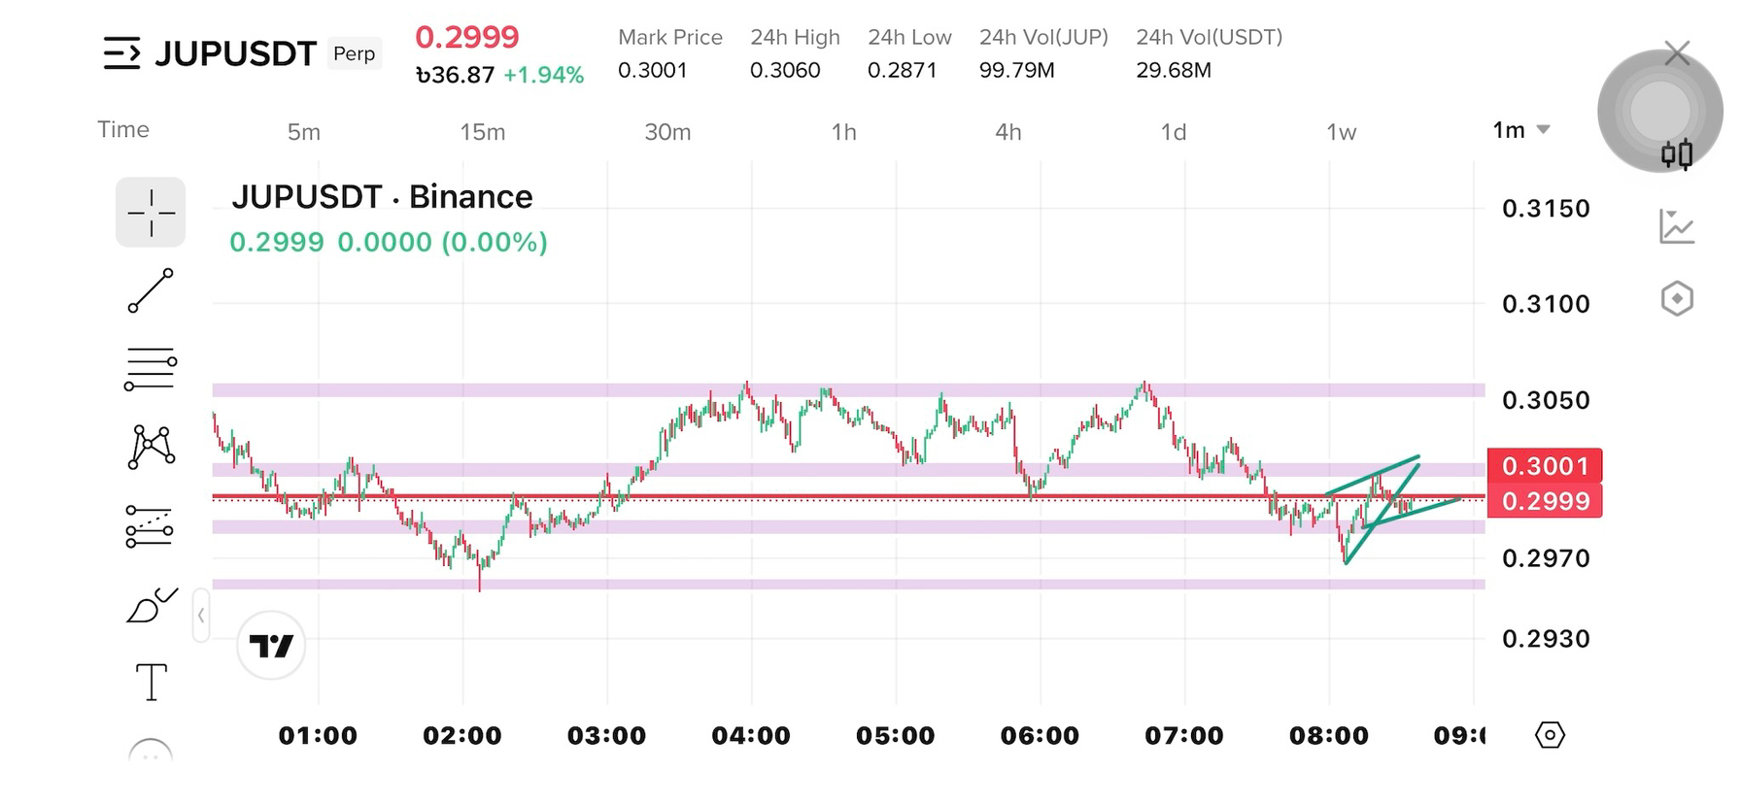
Task: Toggle candlestick chart type icon
Action: pyautogui.click(x=1677, y=154)
